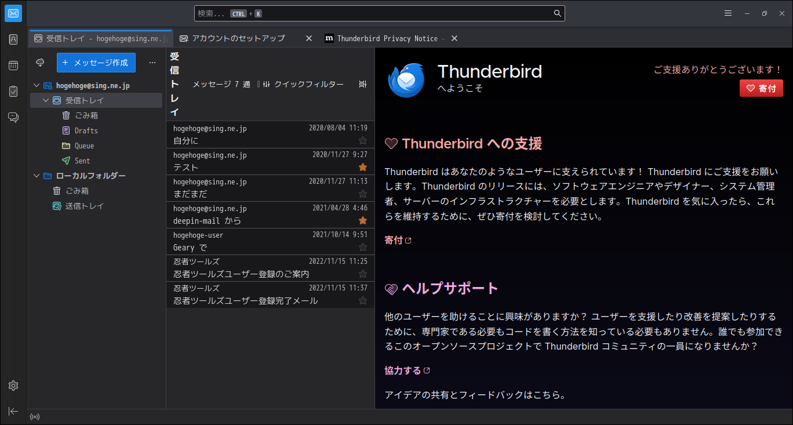Star the まだまだ message
Viewport: 793px width, 425px height.
[x=363, y=194]
